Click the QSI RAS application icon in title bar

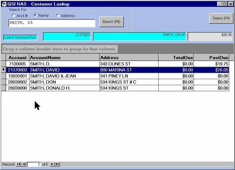coord(4,4)
